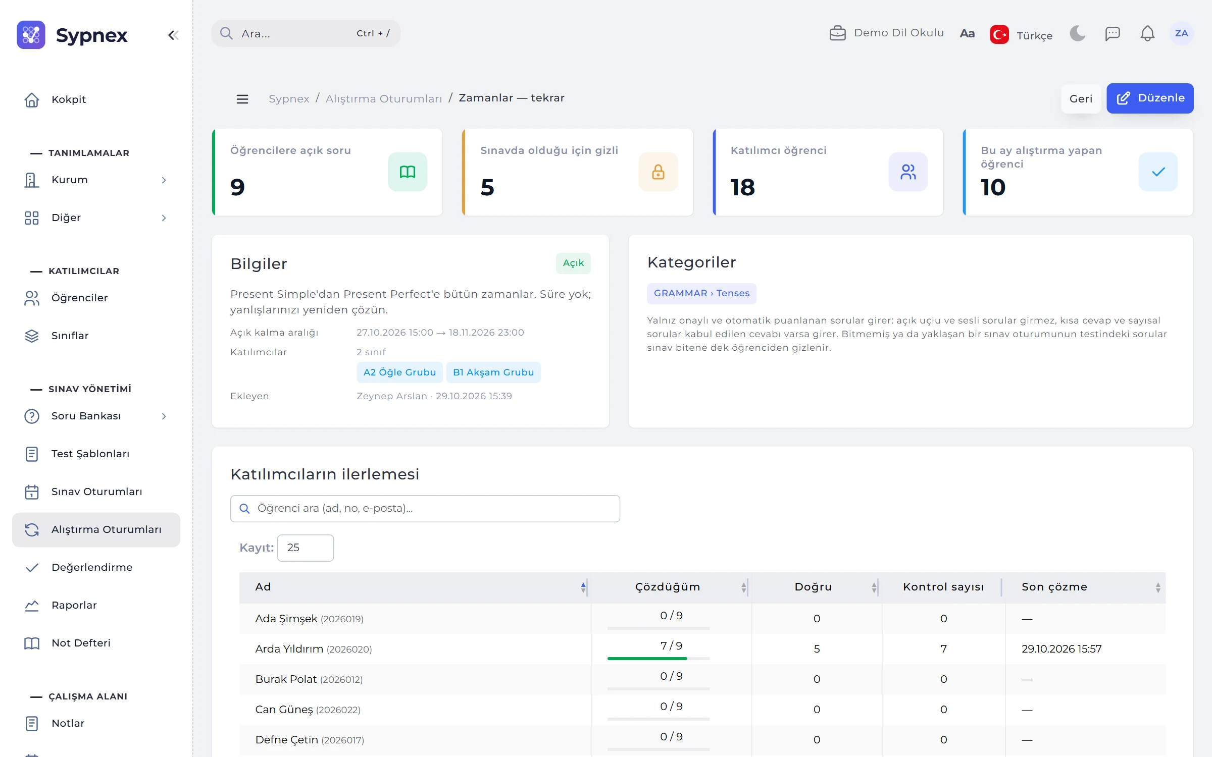Click Arda Yıldırım's 7 / 9 progress bar
This screenshot has height=757, width=1212.
[x=659, y=659]
